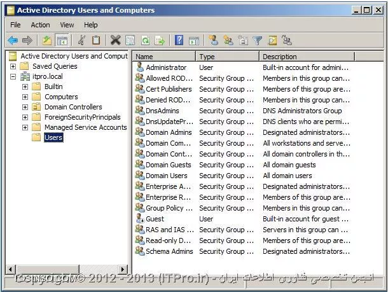Click Add to group toolbar icon

tap(286, 40)
